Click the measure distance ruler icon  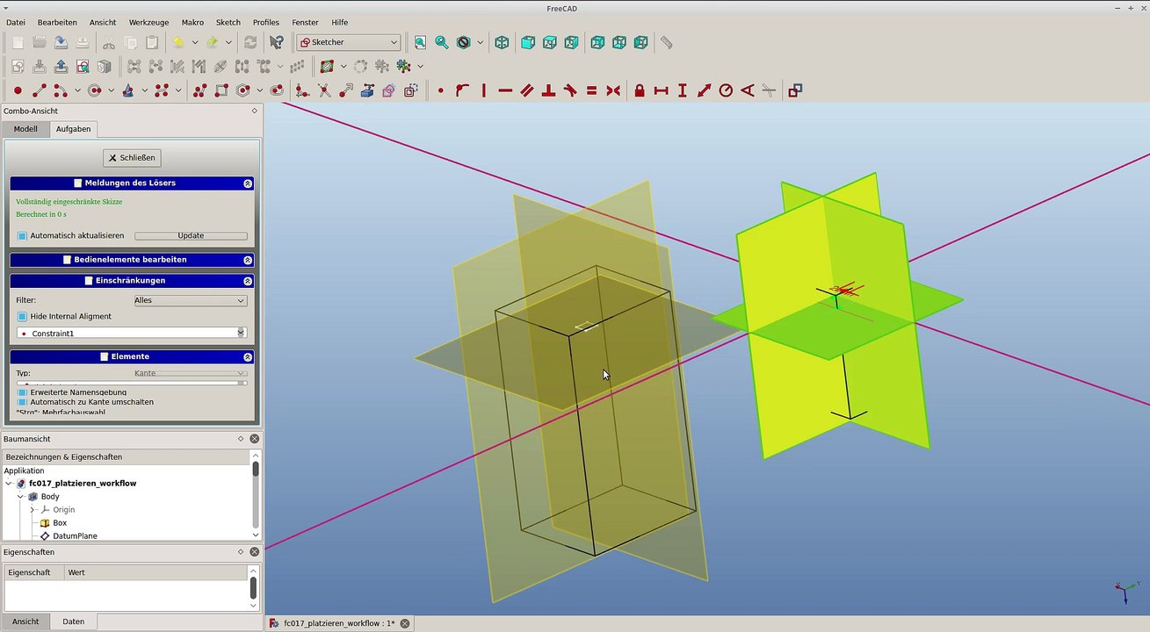coord(667,42)
